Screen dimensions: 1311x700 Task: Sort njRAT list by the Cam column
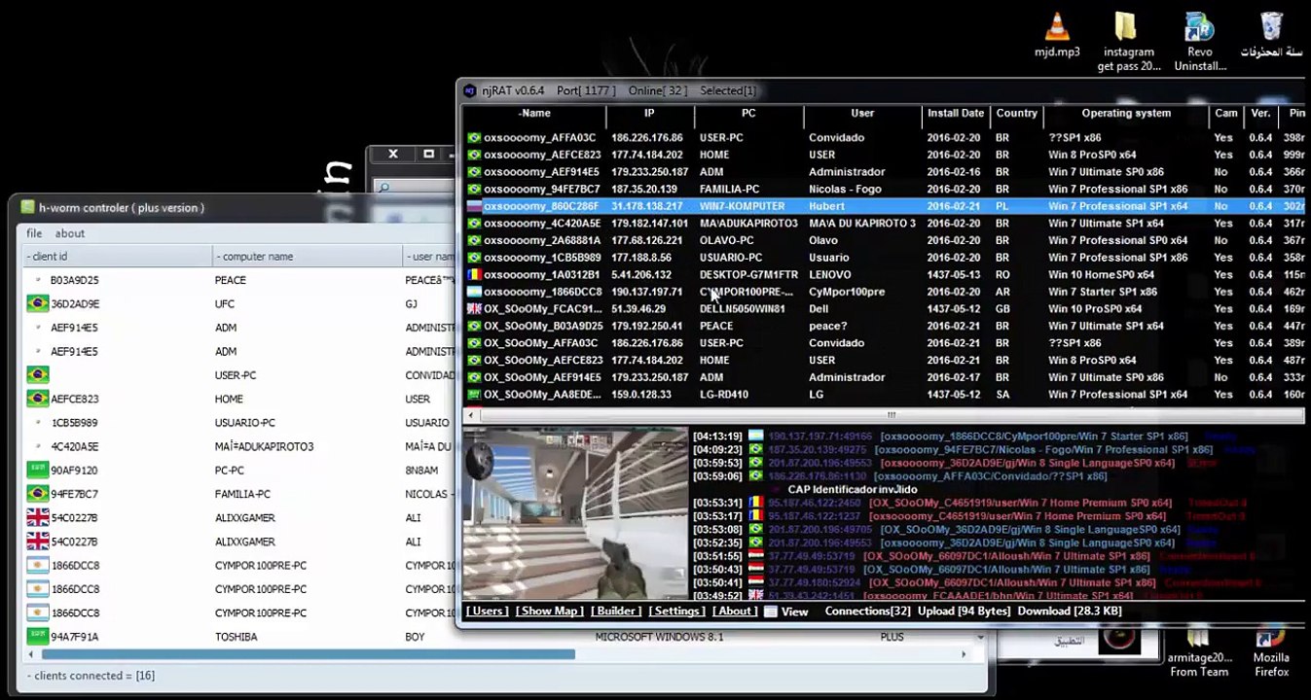pyautogui.click(x=1226, y=114)
